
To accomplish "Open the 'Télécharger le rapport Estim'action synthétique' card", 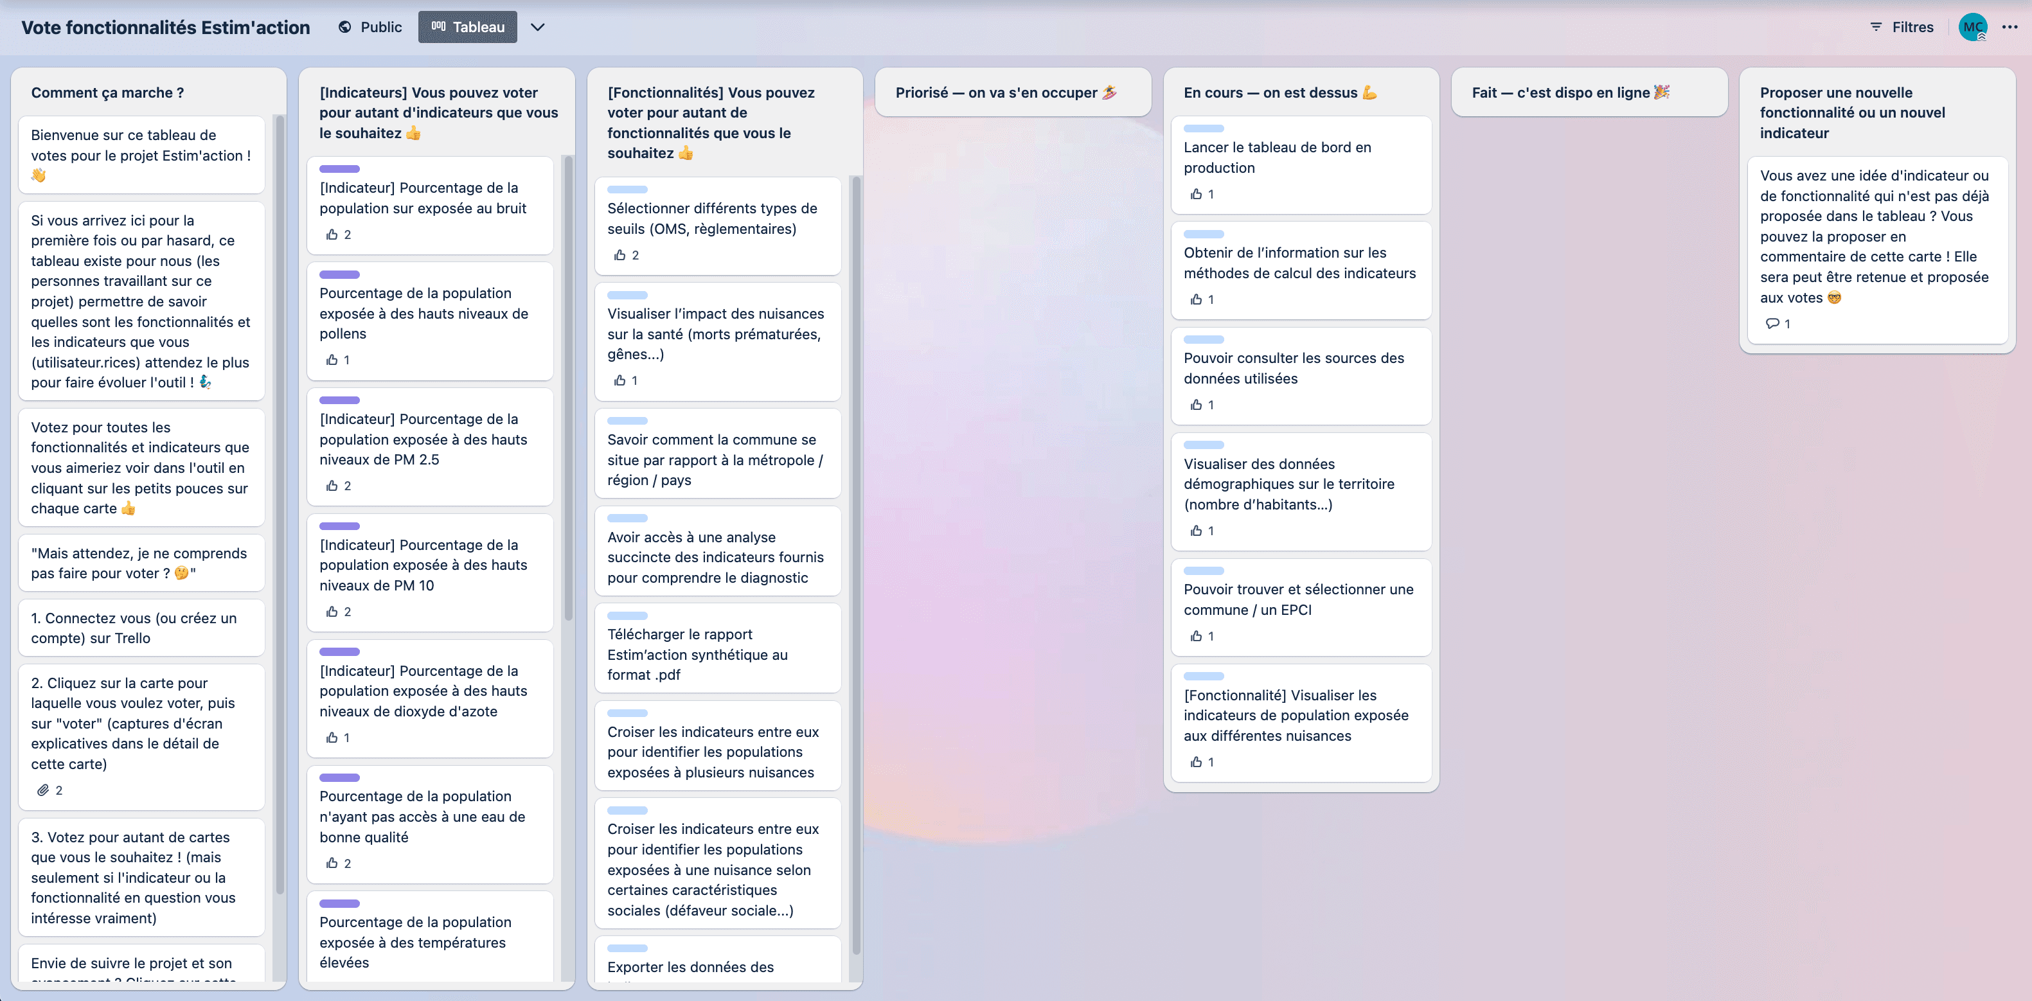I will (718, 648).
